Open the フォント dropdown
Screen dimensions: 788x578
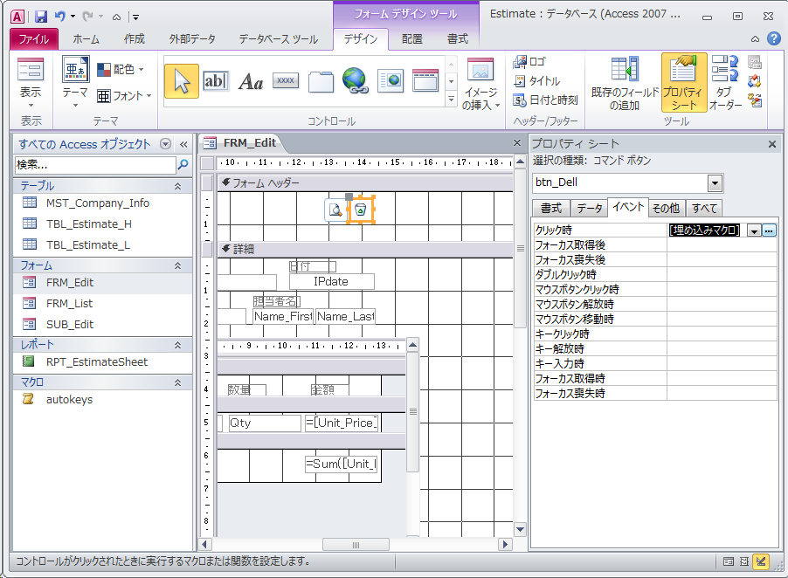124,95
